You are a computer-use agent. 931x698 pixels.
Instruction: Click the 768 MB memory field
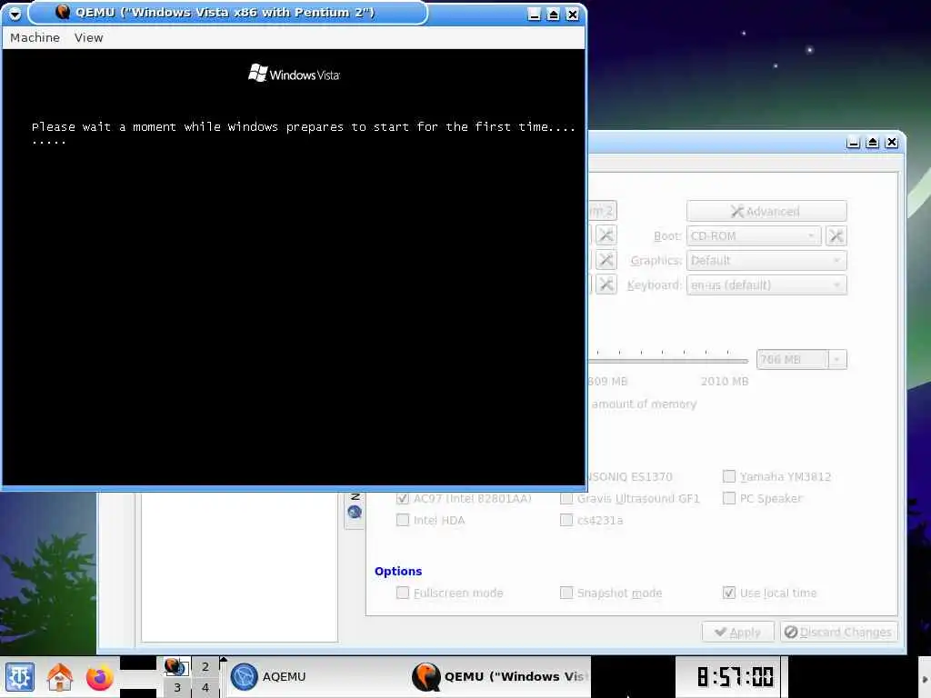click(x=792, y=360)
